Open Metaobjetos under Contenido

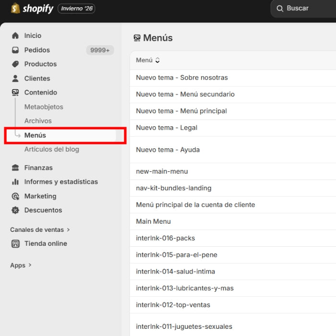point(44,107)
